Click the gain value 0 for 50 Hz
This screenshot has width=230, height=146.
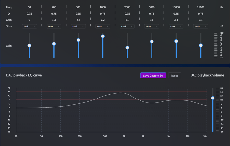[x=29, y=20]
